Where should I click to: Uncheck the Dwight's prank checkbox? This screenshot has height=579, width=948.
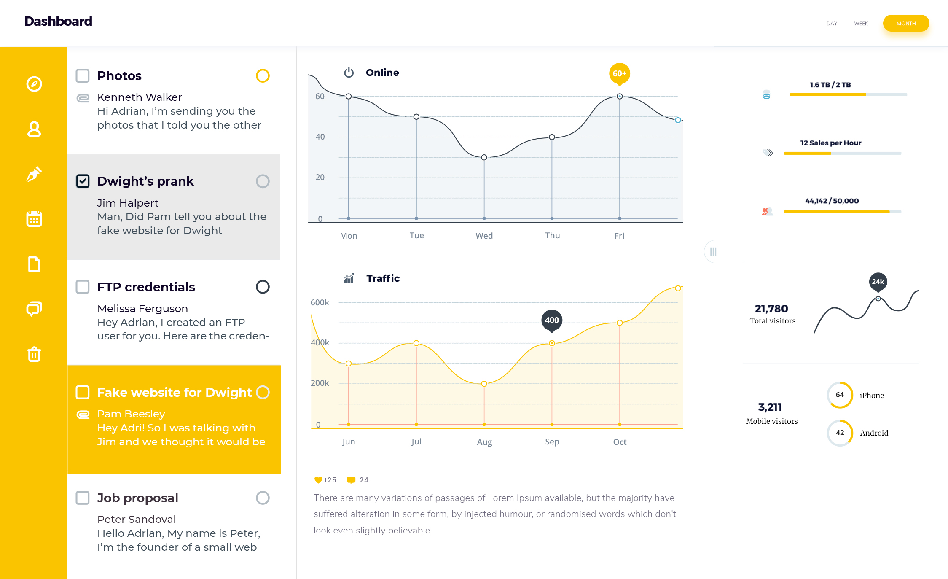point(83,181)
